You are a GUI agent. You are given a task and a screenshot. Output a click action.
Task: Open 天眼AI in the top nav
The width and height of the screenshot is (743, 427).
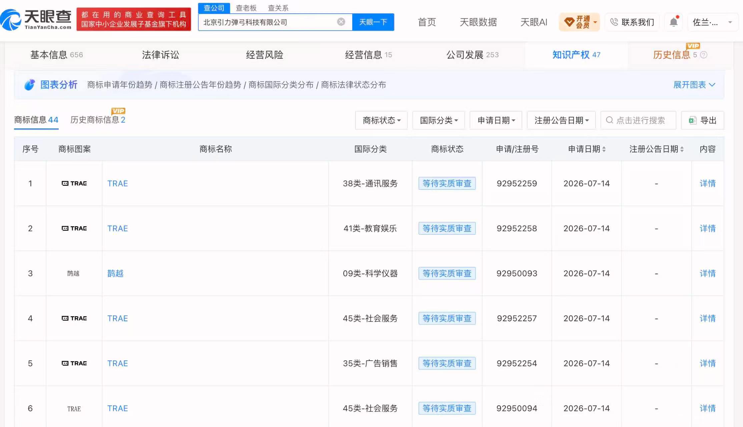click(x=534, y=22)
